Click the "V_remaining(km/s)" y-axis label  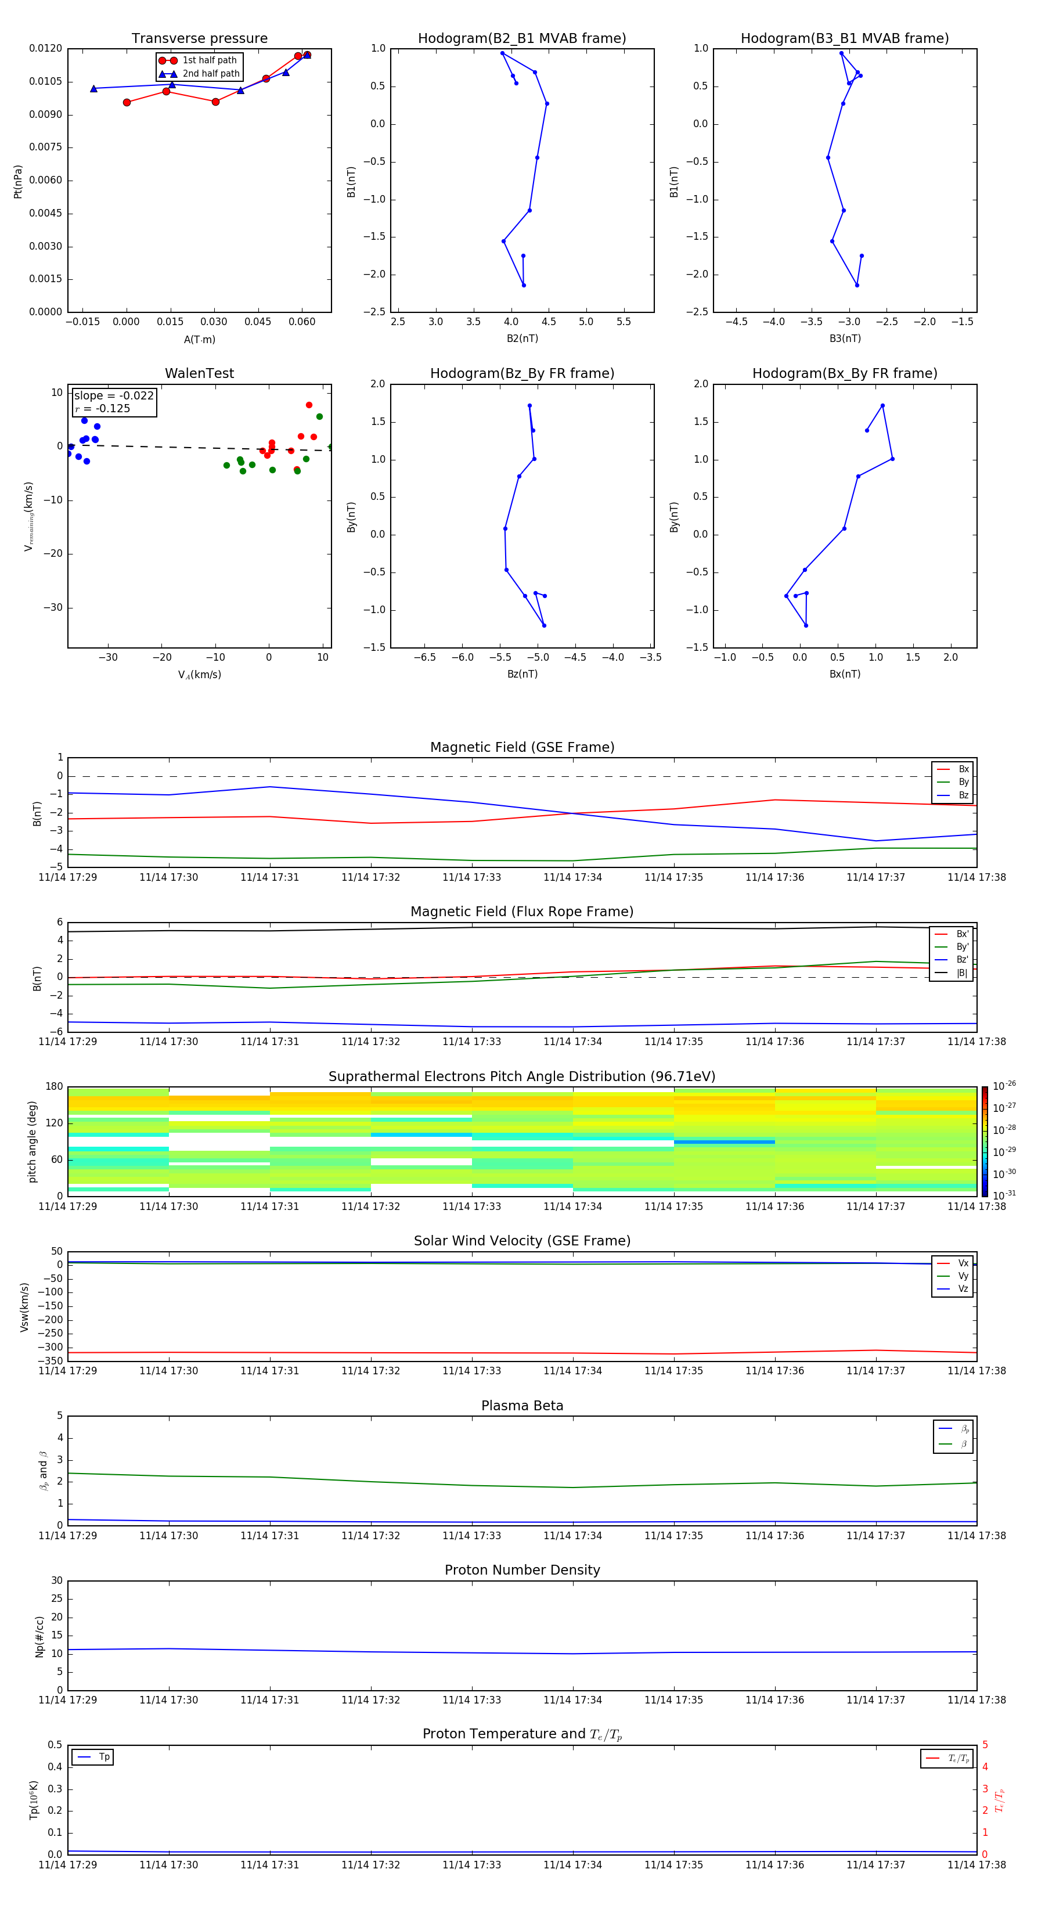click(29, 516)
